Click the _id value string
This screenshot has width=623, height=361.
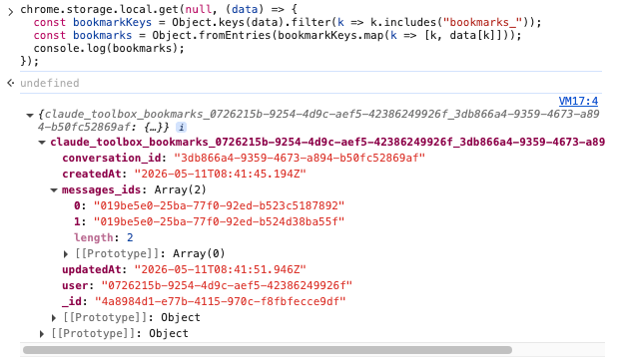pyautogui.click(x=220, y=301)
